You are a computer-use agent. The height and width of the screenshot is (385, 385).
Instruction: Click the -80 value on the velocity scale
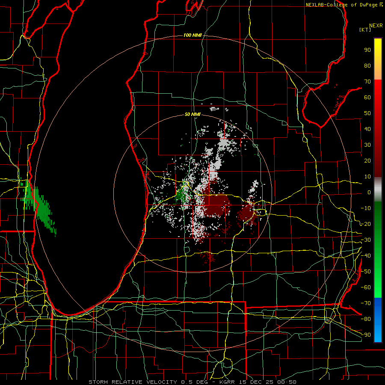(366, 319)
